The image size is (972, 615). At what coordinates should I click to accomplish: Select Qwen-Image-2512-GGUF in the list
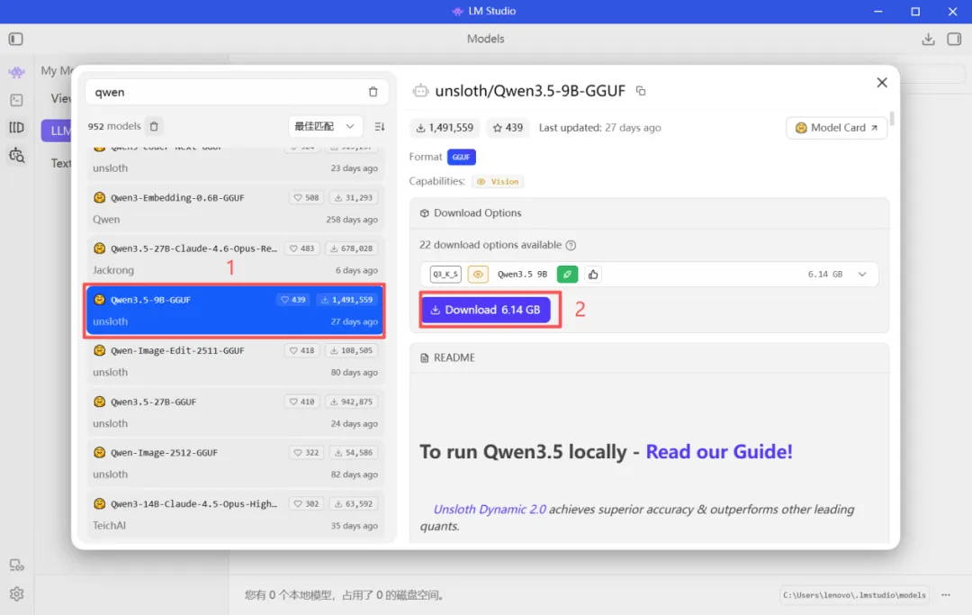coord(235,463)
